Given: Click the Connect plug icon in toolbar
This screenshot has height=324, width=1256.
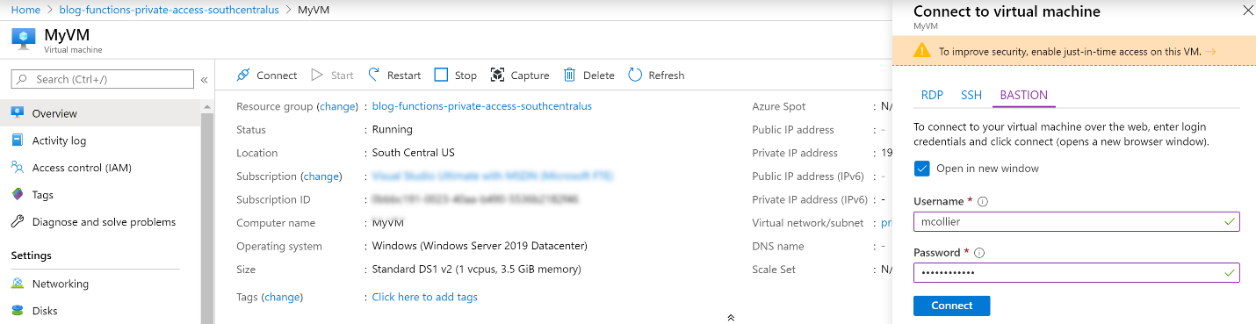Looking at the screenshot, I should [243, 76].
